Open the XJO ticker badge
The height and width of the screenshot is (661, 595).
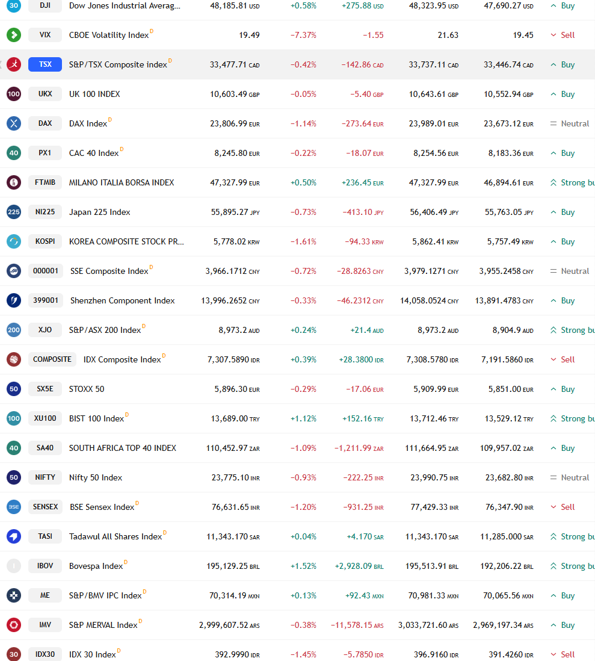pyautogui.click(x=45, y=330)
